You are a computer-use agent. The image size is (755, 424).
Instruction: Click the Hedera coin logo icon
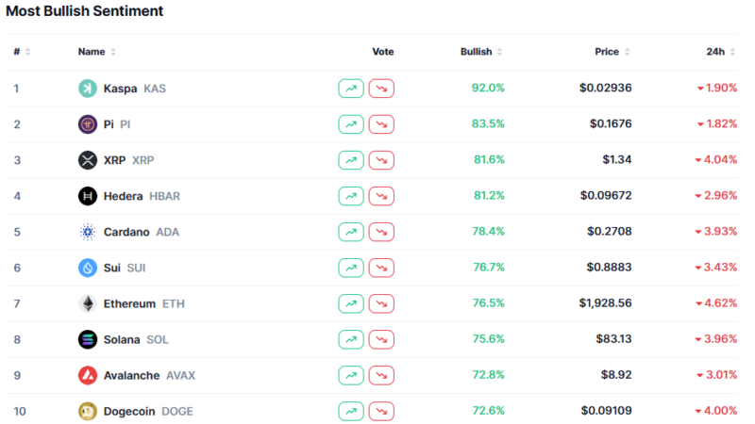[x=87, y=196]
